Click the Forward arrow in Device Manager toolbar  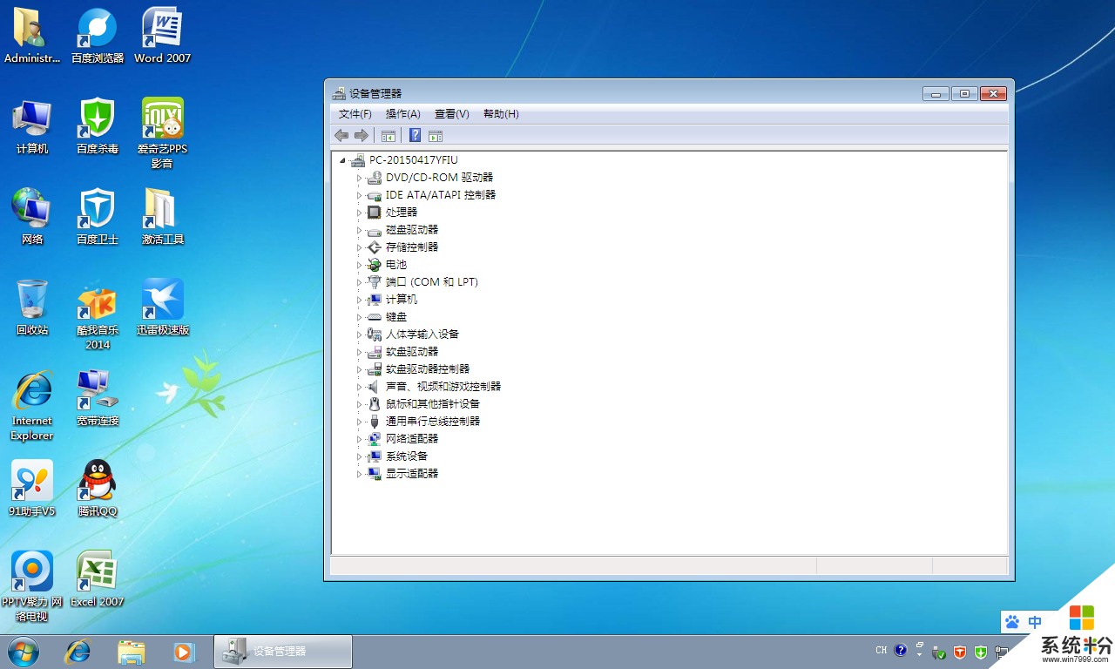[x=362, y=135]
